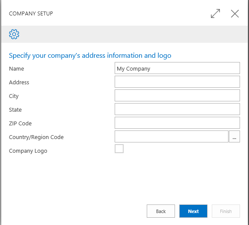The image size is (249, 225).
Task: Go back to the previous setup step
Action: click(161, 211)
